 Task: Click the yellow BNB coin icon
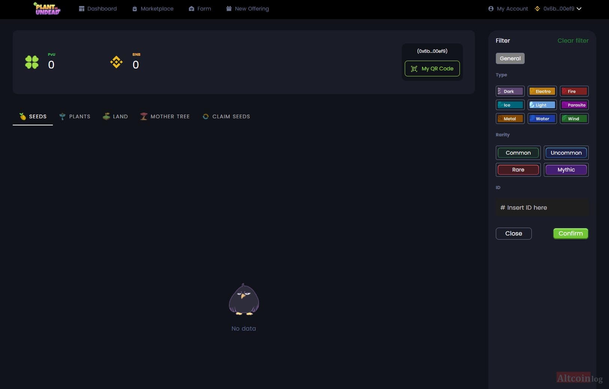pos(117,62)
